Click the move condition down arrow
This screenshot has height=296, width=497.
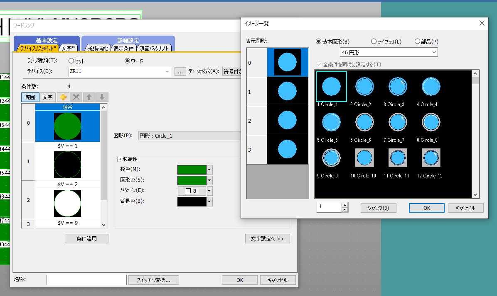(102, 97)
